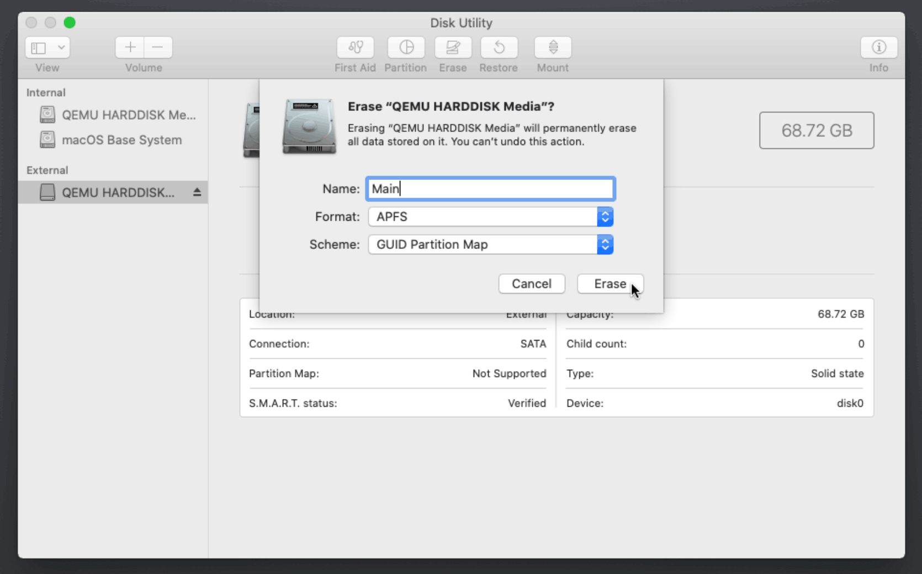Confirm with the Erase button

[x=610, y=284]
